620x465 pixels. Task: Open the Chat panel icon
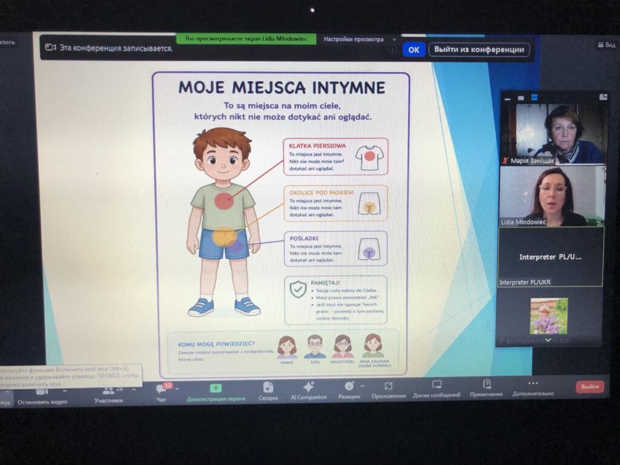point(161,388)
